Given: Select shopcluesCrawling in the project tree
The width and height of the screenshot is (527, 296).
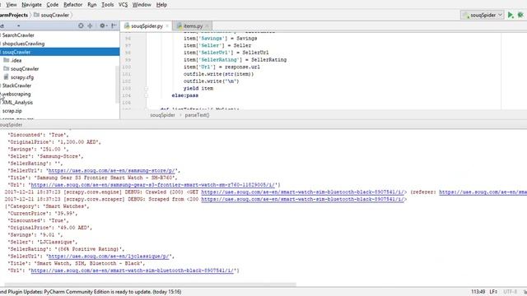Looking at the screenshot, I should [x=23, y=44].
